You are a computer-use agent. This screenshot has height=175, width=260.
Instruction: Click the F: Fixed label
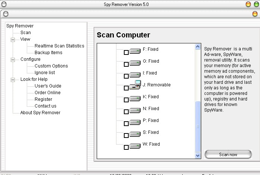(x=151, y=49)
